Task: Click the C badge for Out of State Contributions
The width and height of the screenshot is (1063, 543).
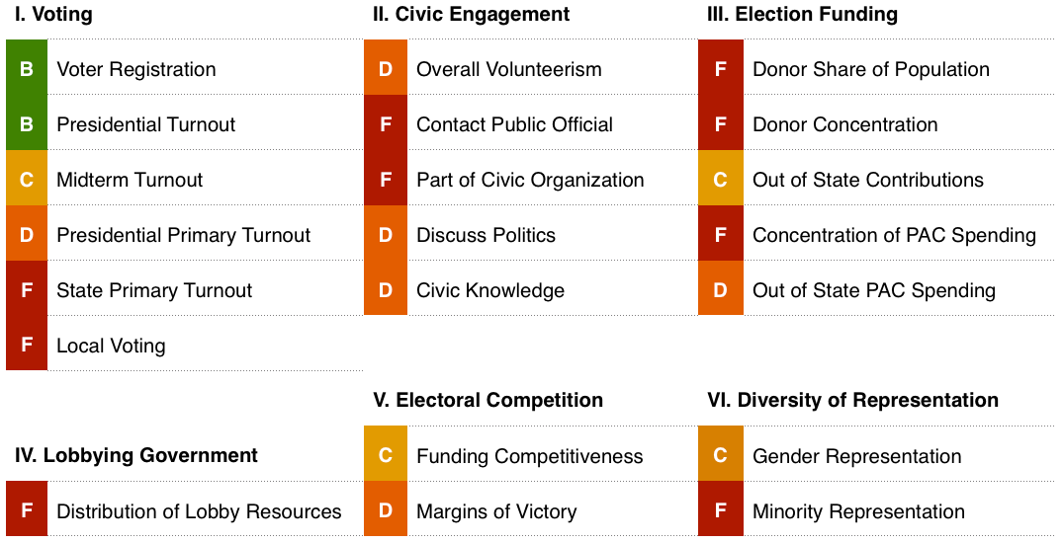Action: point(720,180)
